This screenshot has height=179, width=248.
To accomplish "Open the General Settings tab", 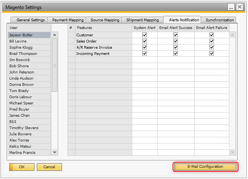I will click(31, 20).
